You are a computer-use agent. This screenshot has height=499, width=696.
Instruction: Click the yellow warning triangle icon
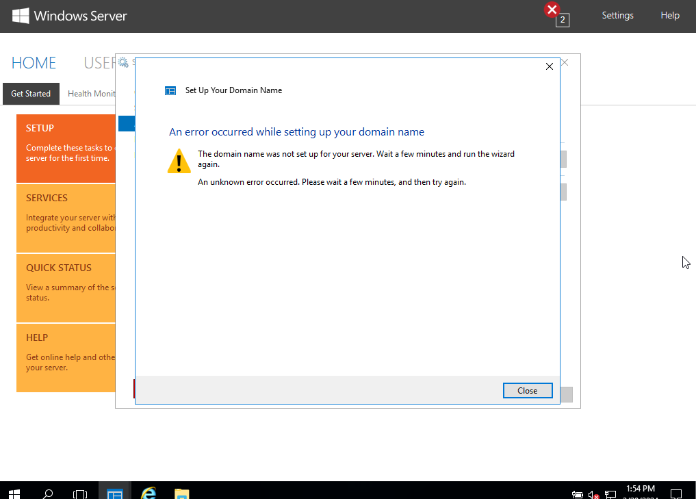pos(179,161)
